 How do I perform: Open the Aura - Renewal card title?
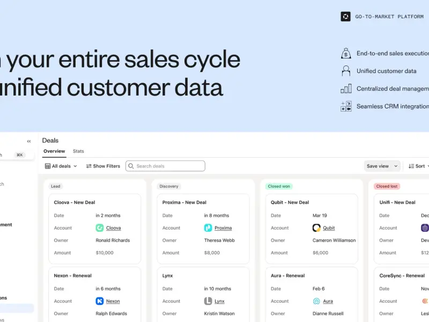click(x=287, y=276)
